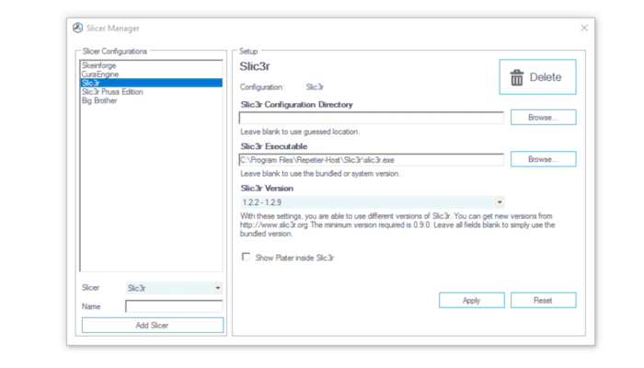Browse for Slic3r configuration directory
The width and height of the screenshot is (644, 368).
(x=544, y=118)
